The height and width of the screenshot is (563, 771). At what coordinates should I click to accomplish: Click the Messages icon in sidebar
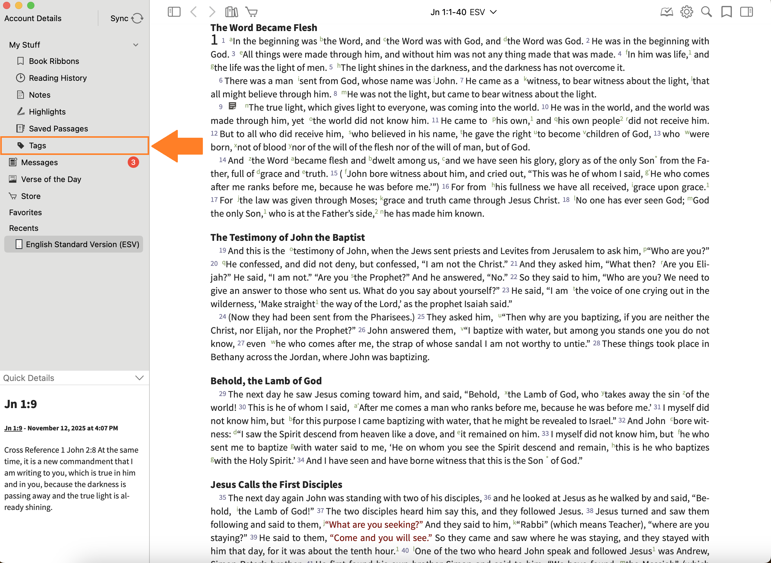coord(13,162)
